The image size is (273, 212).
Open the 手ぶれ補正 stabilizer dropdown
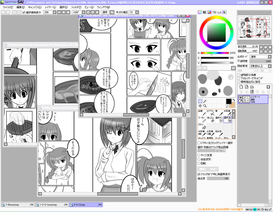(x=137, y=12)
